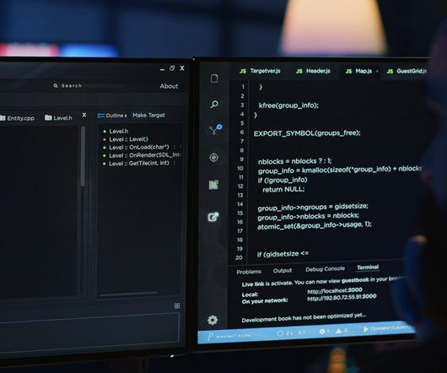Open the Make Target tab
This screenshot has height=373, width=447.
coord(148,116)
